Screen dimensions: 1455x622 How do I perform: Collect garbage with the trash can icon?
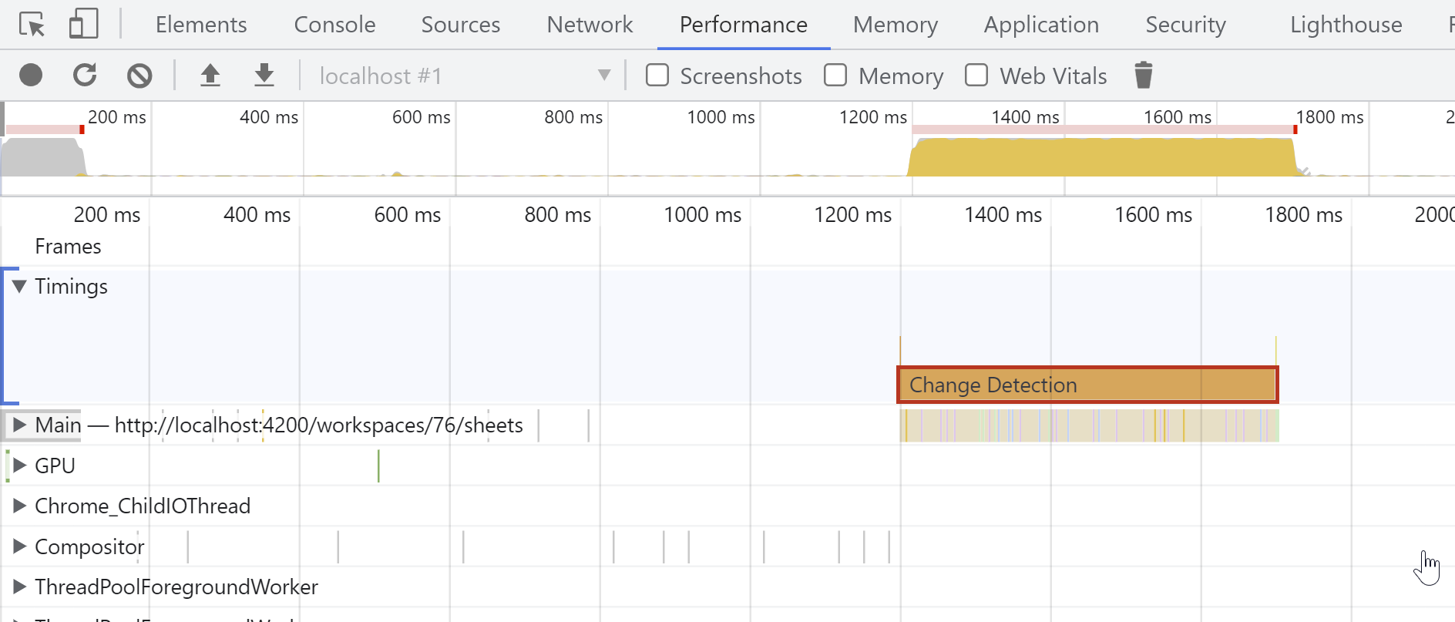click(1144, 75)
